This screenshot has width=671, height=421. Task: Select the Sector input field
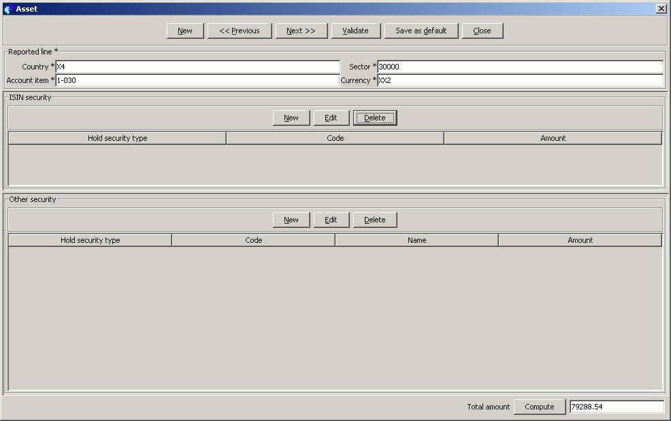(x=520, y=67)
